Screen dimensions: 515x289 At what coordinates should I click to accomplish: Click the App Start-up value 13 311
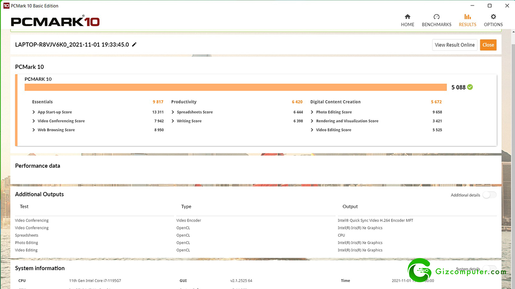pos(158,112)
